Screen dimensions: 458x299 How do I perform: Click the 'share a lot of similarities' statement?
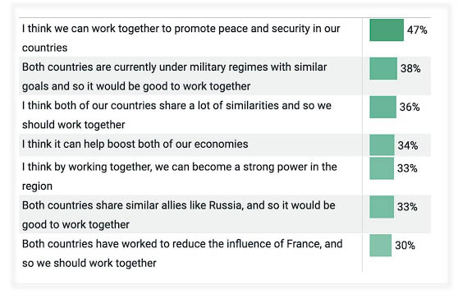click(176, 115)
